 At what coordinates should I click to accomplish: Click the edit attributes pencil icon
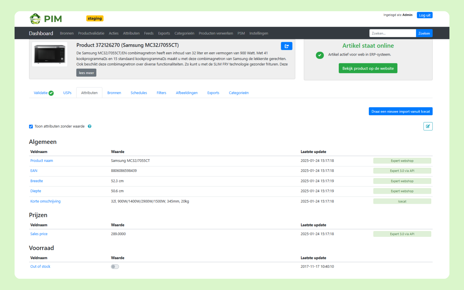coord(428,126)
